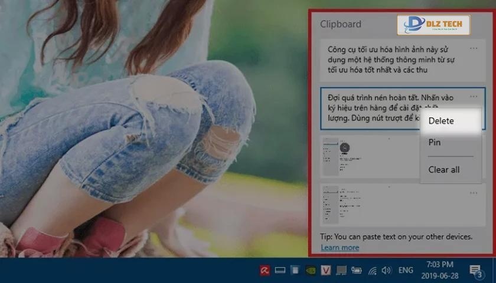Open the ellipsis on the selected clipboard item

point(474,96)
